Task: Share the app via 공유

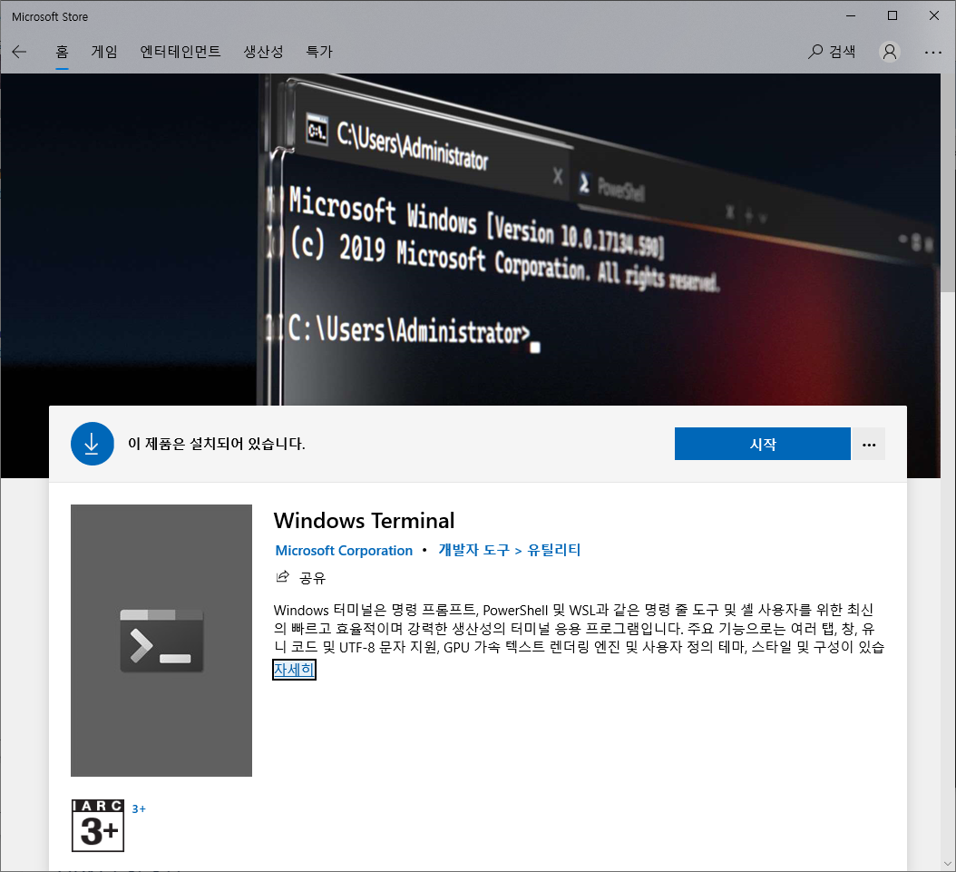Action: coord(300,577)
